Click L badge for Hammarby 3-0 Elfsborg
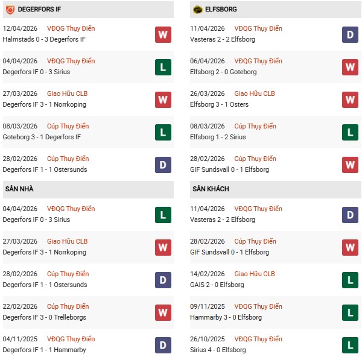 click(x=351, y=312)
